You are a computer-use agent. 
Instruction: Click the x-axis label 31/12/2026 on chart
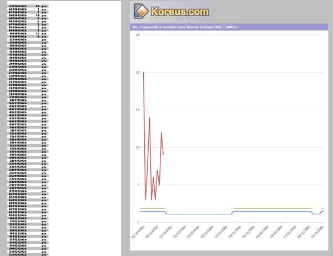317,232
